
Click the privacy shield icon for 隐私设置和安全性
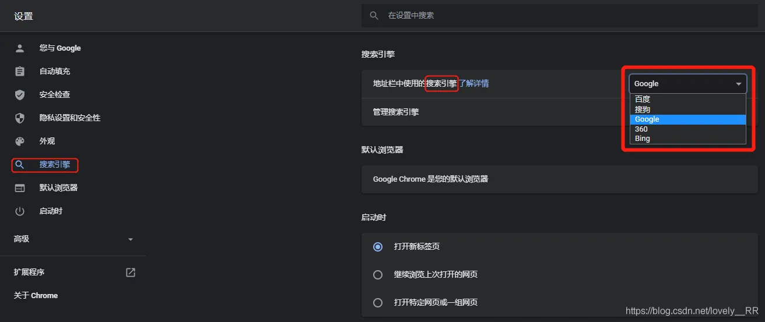[x=20, y=118]
